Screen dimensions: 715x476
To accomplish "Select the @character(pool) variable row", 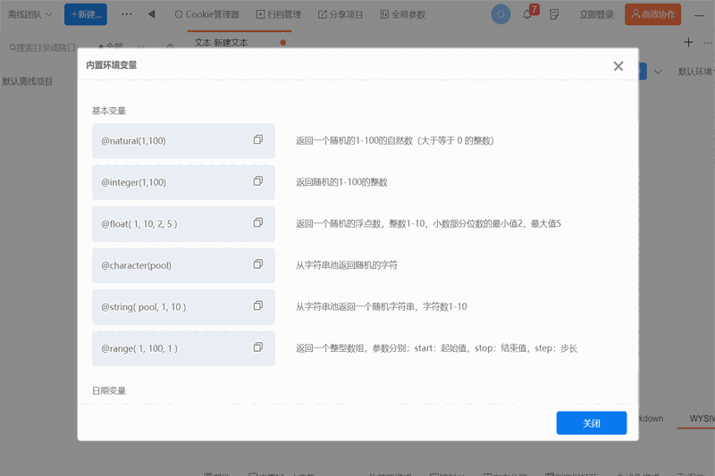I will 183,265.
